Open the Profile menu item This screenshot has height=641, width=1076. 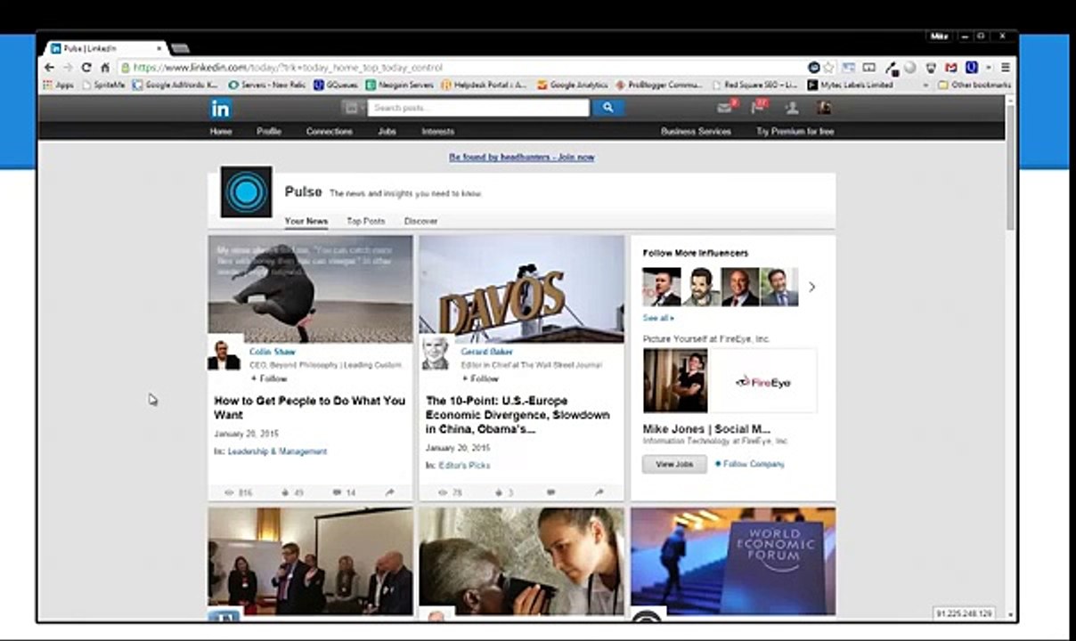click(x=268, y=131)
